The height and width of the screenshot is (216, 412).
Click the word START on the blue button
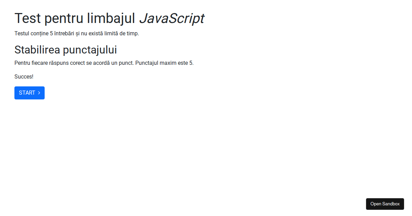click(27, 93)
